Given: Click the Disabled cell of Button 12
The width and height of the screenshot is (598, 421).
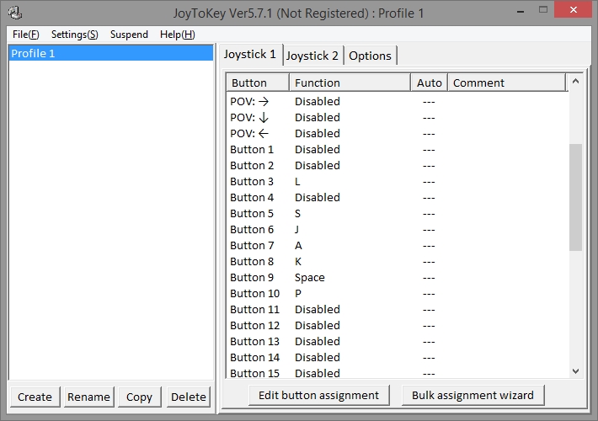Looking at the screenshot, I should 318,326.
